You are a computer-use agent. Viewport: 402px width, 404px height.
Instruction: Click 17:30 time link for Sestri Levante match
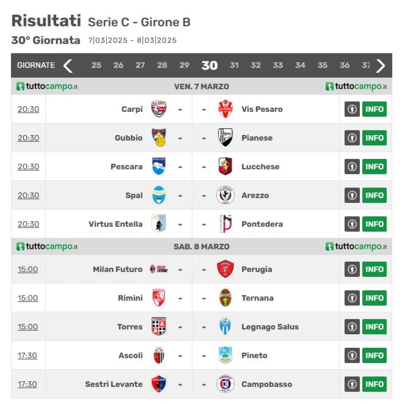point(27,384)
